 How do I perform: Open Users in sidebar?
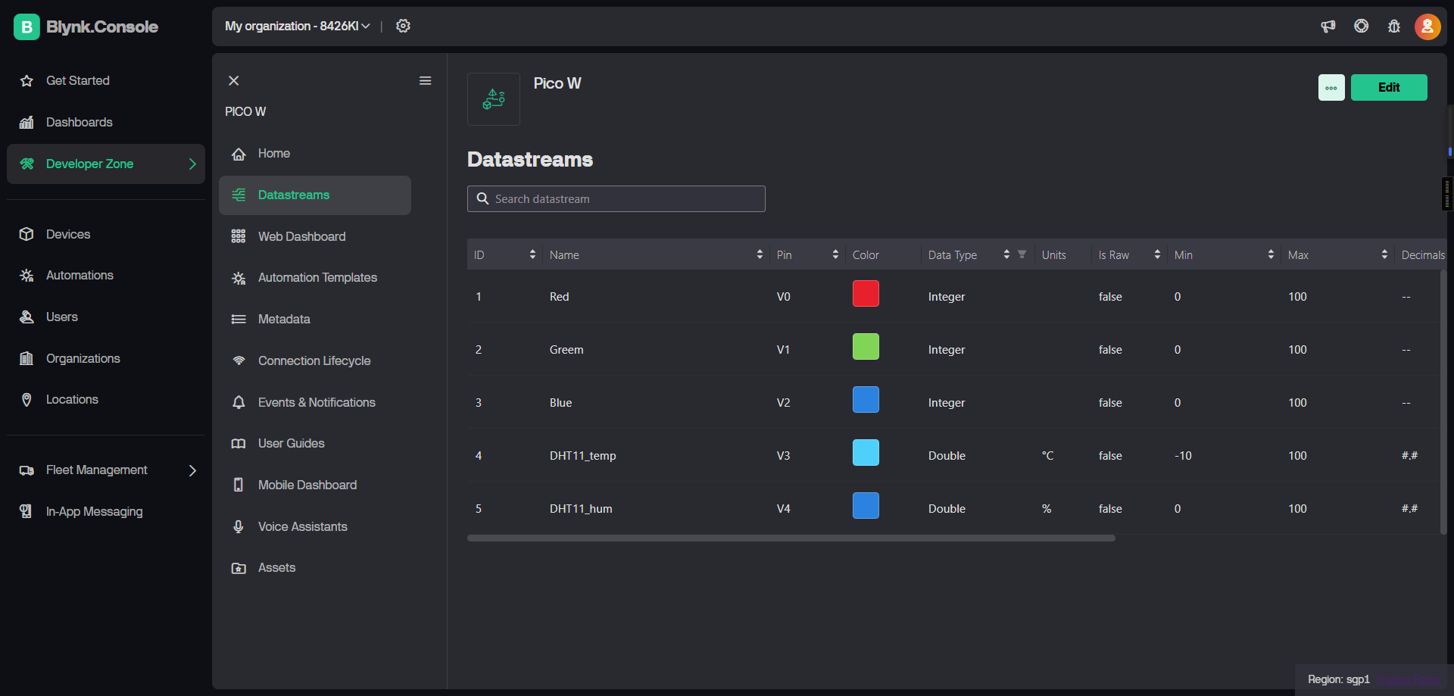coord(106,317)
